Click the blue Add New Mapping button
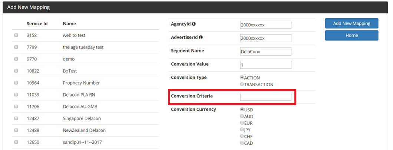Screen dimensions: 393x150 point(351,23)
